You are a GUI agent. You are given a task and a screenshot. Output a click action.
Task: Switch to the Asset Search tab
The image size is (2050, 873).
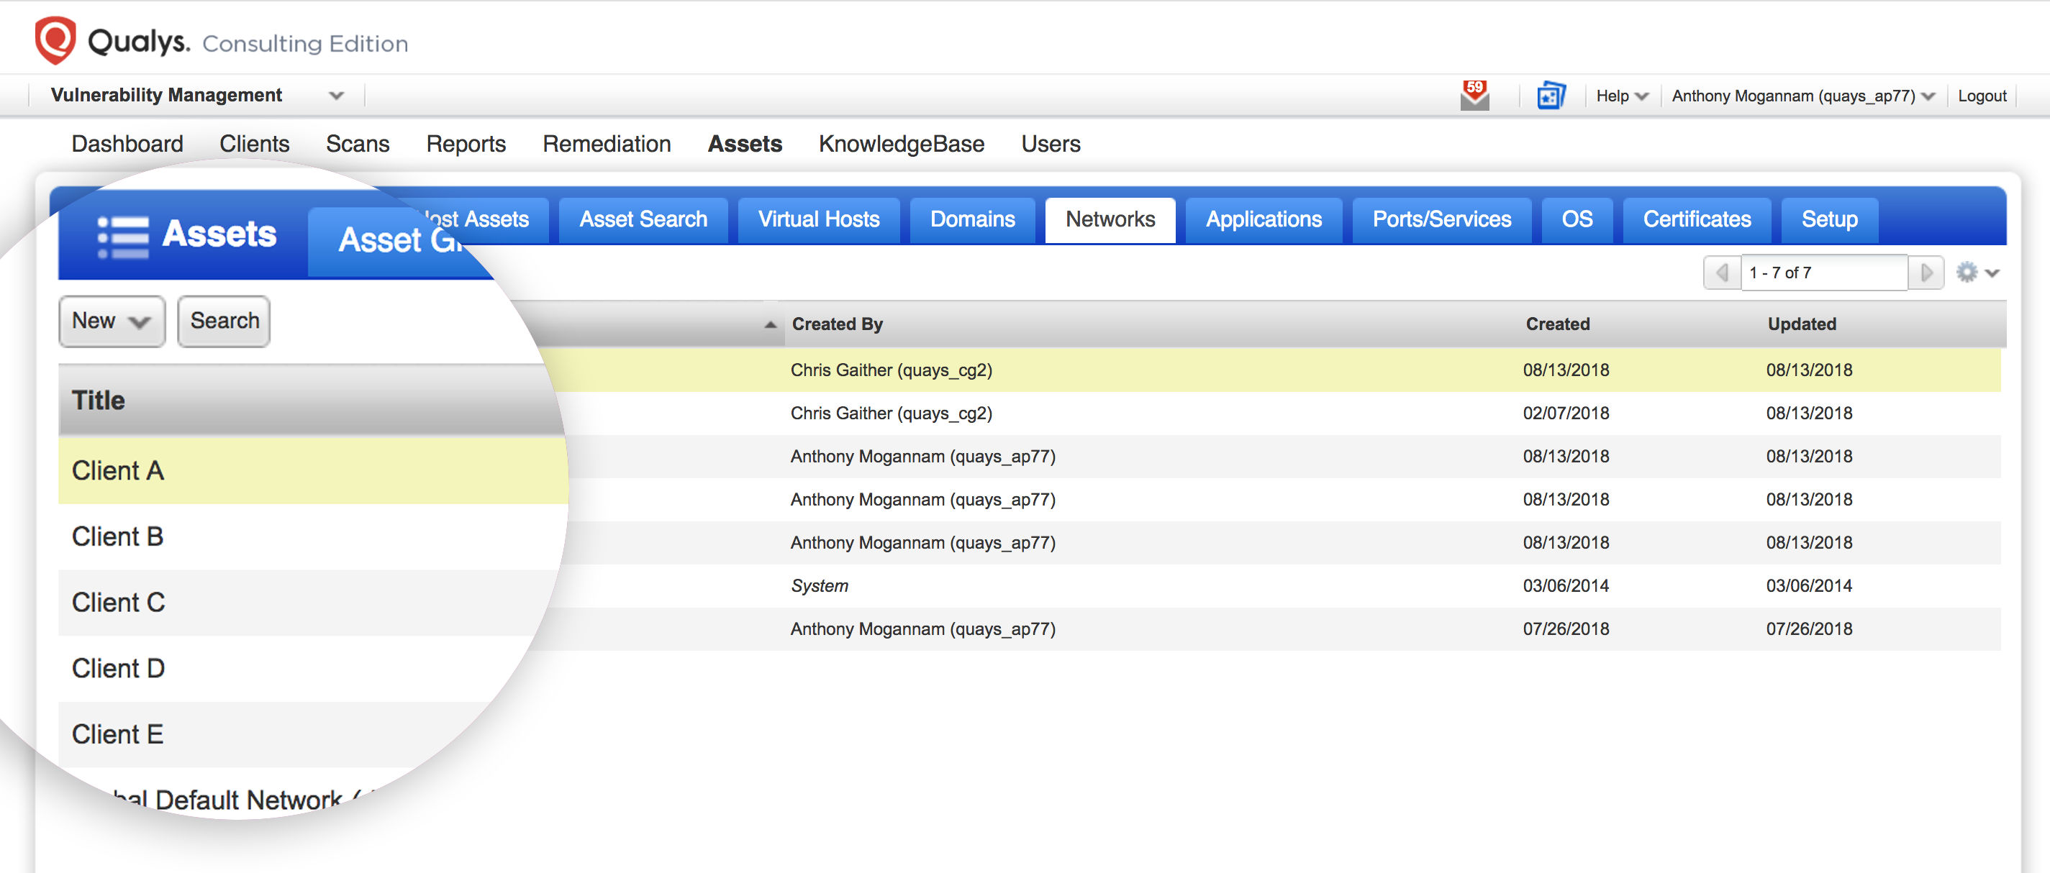[643, 219]
